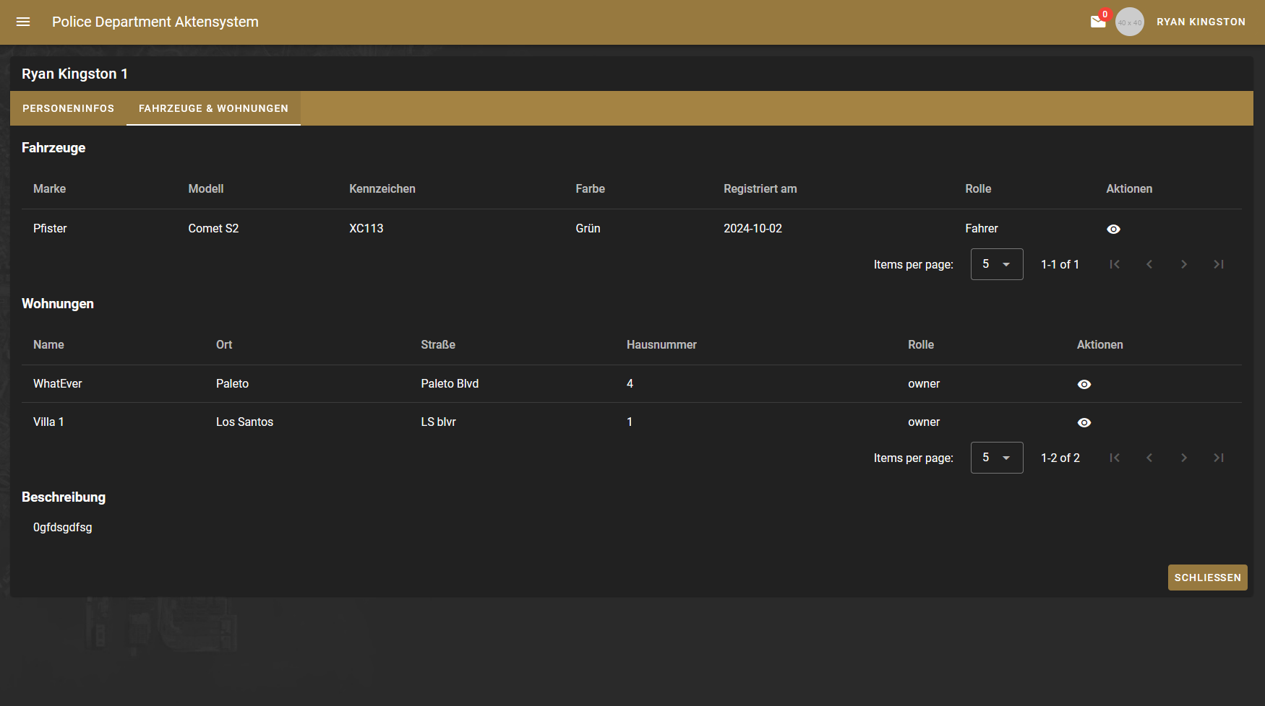Image resolution: width=1265 pixels, height=706 pixels.
Task: Go to last page of vehicles table
Action: (x=1219, y=264)
